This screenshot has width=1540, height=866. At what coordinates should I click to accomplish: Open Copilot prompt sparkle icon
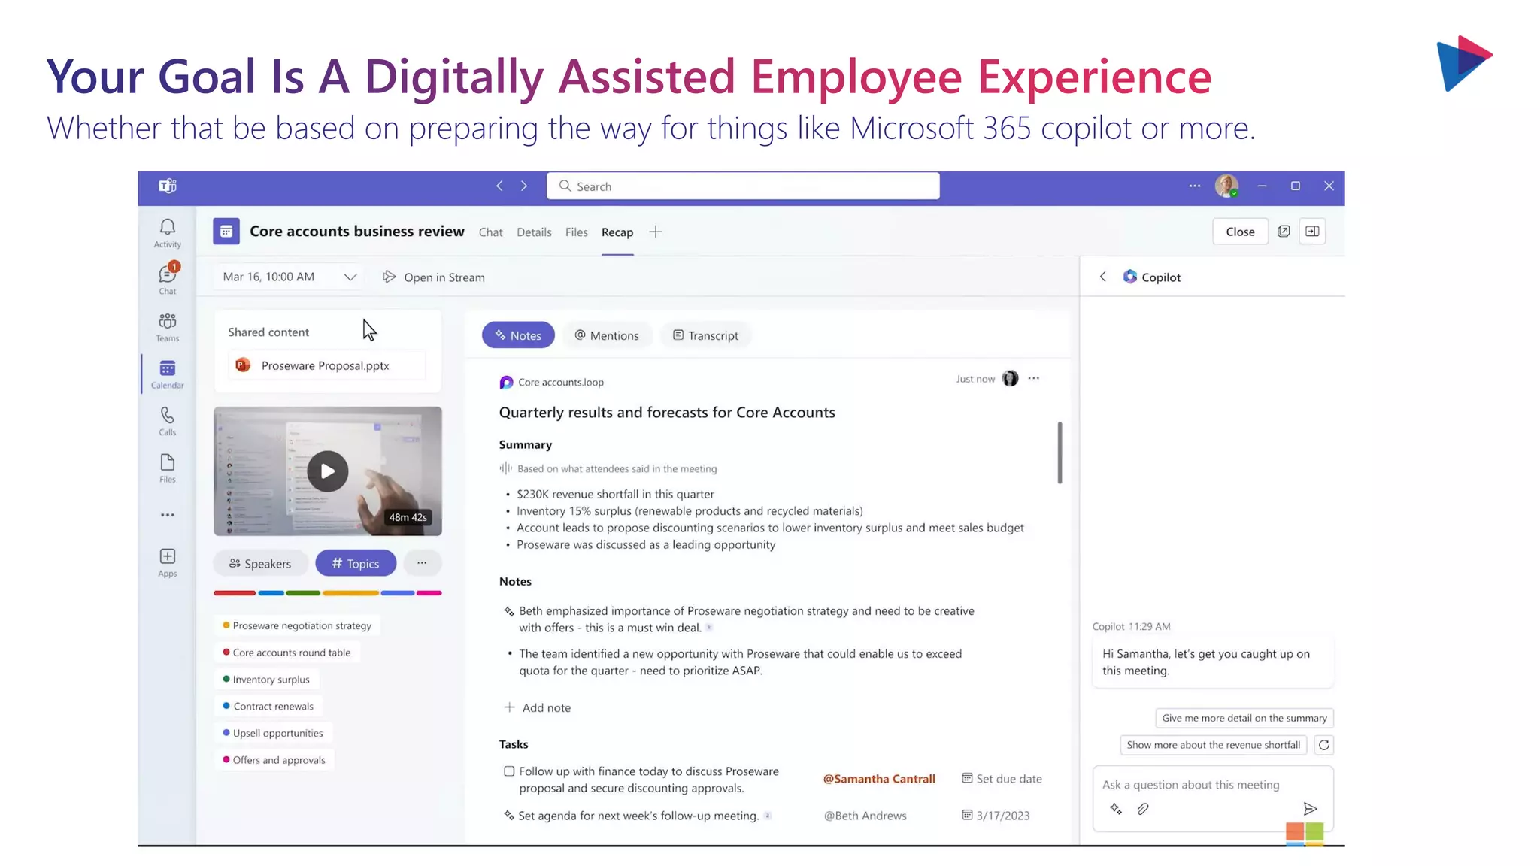[x=1116, y=809]
